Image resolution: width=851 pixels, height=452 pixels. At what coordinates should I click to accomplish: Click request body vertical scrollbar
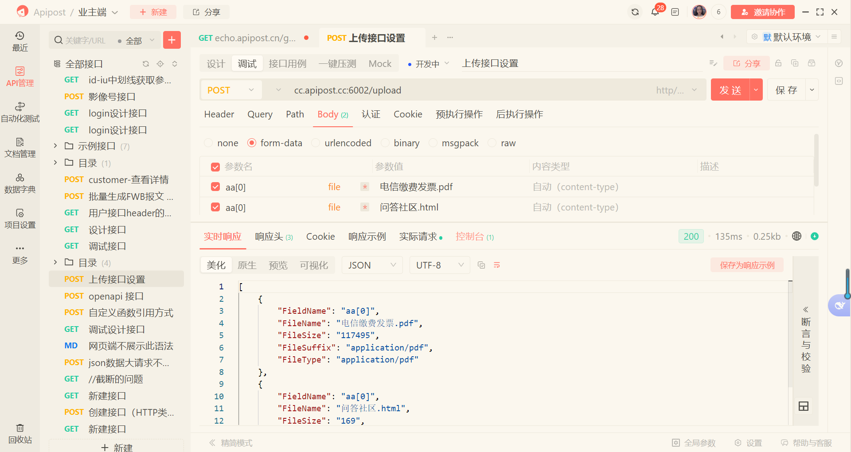coord(816,160)
